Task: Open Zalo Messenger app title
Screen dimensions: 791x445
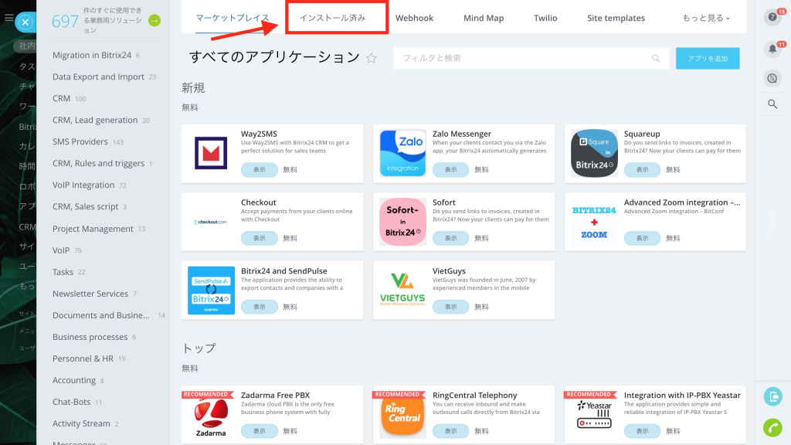Action: 462,134
